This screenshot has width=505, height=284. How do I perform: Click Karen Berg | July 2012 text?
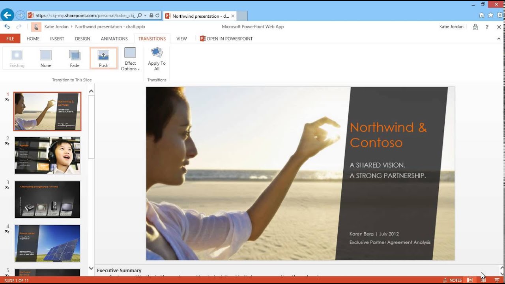tap(374, 234)
